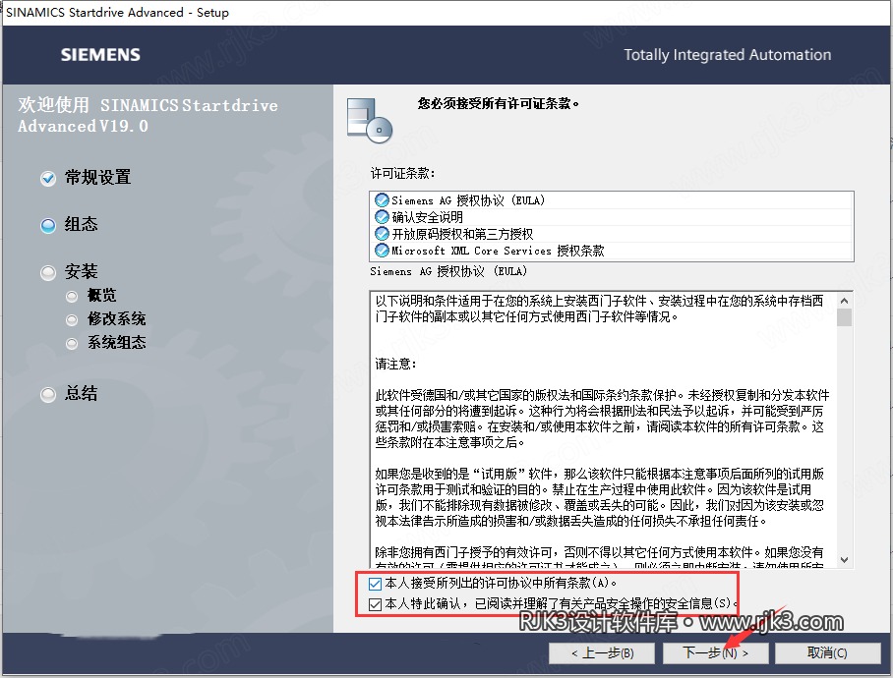Click the 许可证条款: label
893x678 pixels.
point(402,173)
